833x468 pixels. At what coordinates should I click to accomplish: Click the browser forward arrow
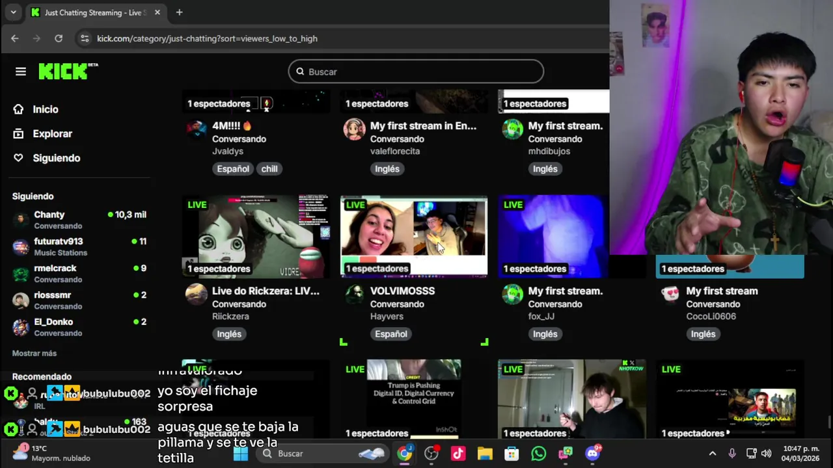pyautogui.click(x=36, y=38)
